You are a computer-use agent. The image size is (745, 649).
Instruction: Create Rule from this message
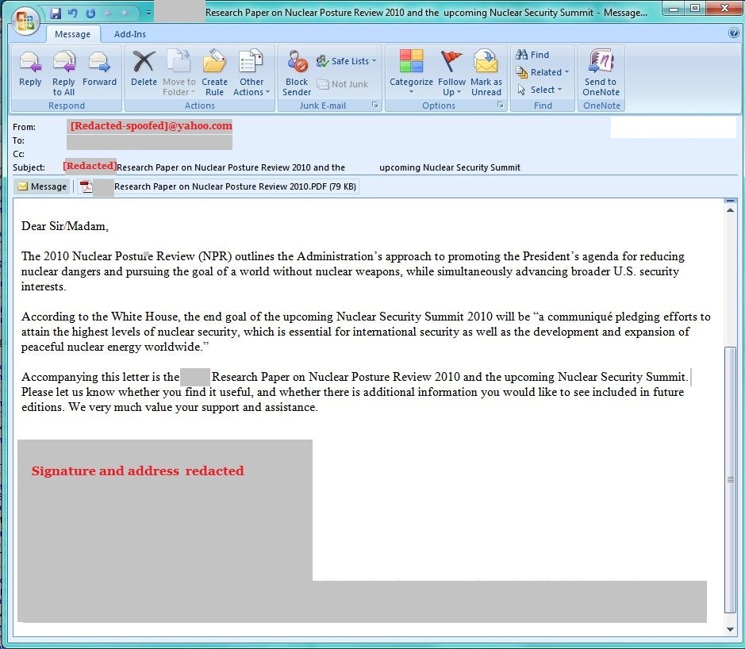click(x=214, y=72)
